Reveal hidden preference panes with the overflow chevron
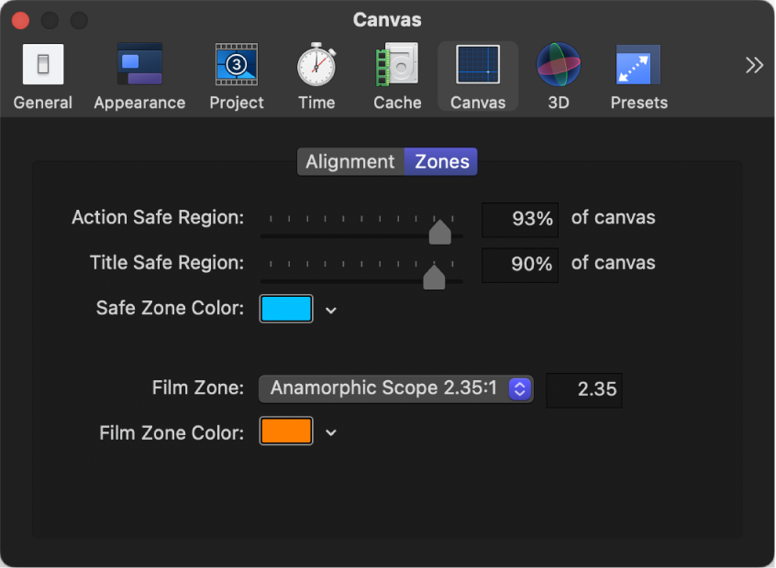This screenshot has width=776, height=568. tap(754, 64)
